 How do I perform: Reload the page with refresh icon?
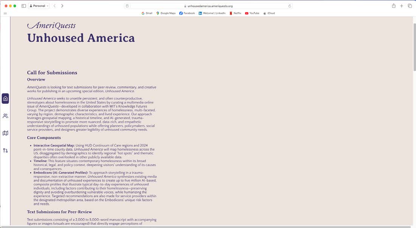[289, 6]
